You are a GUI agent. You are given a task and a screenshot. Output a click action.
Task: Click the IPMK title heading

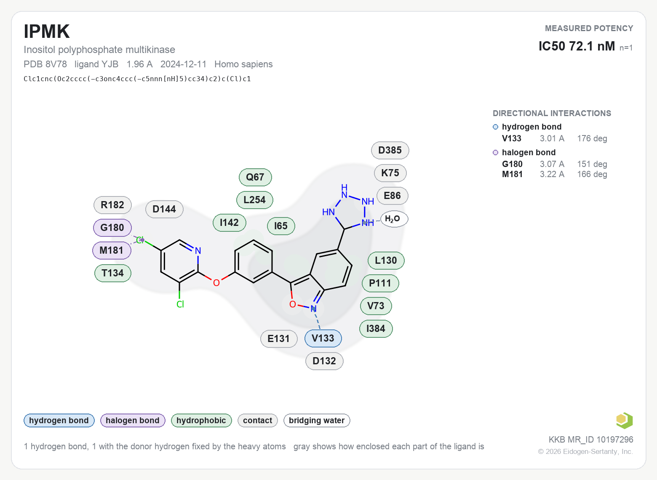(x=47, y=32)
